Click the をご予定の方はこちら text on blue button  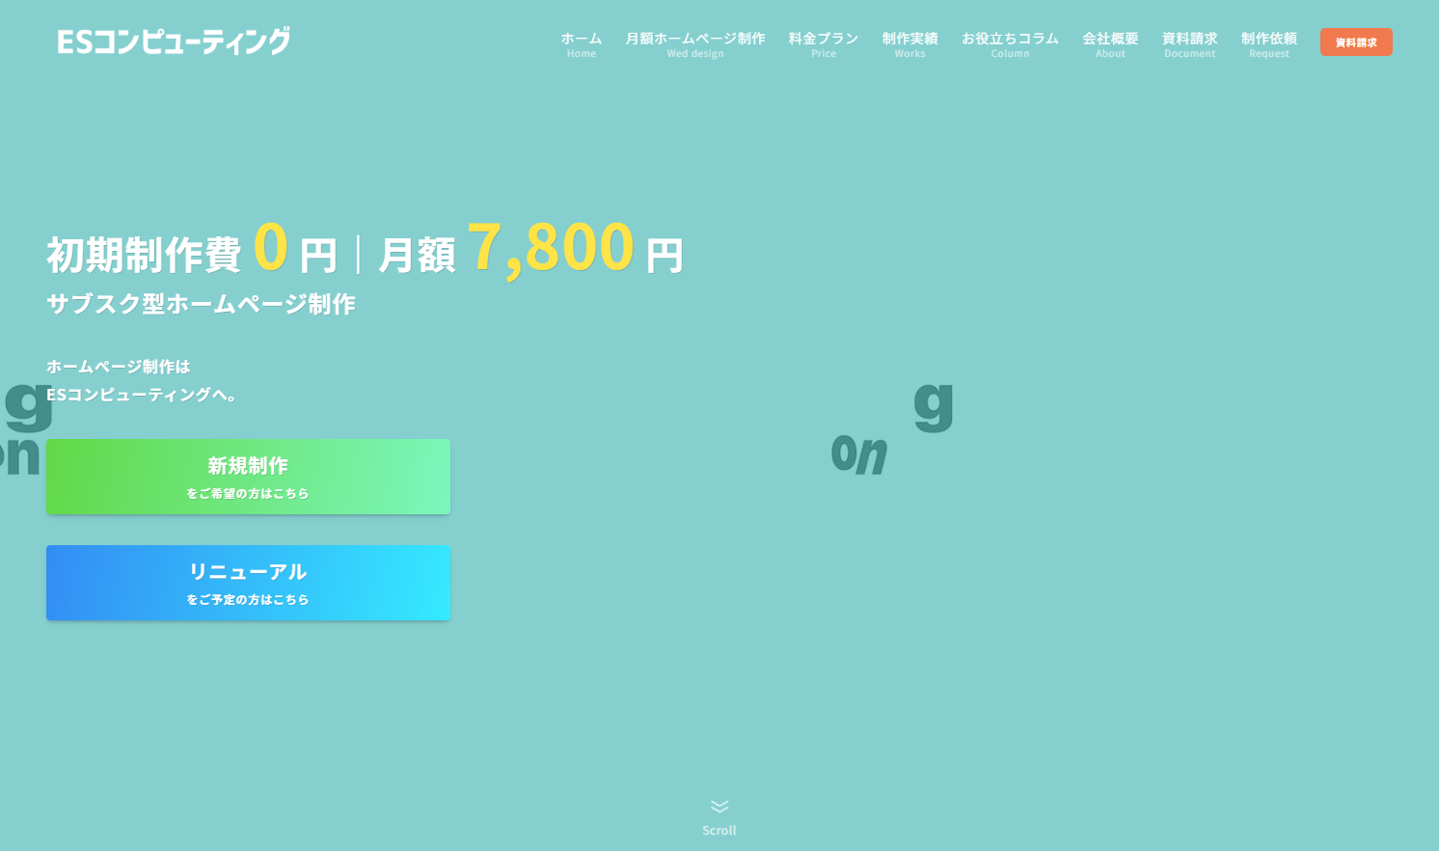248,599
